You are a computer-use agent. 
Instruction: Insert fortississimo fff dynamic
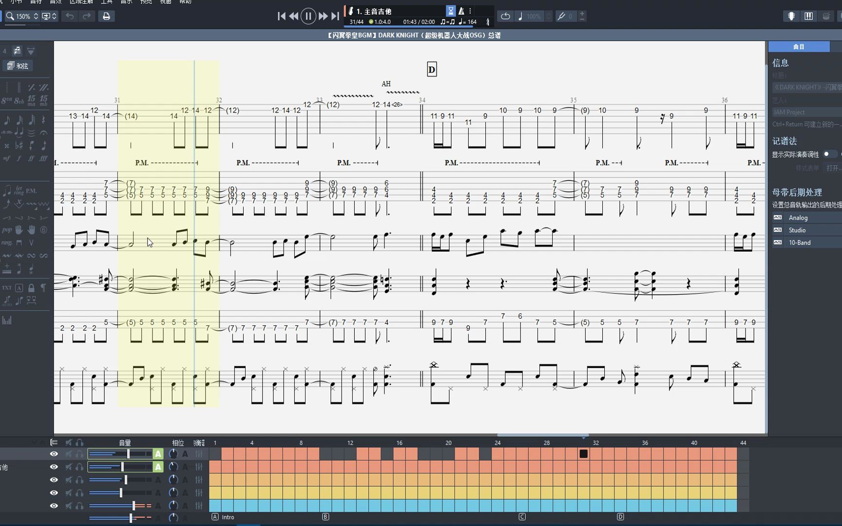pos(43,159)
